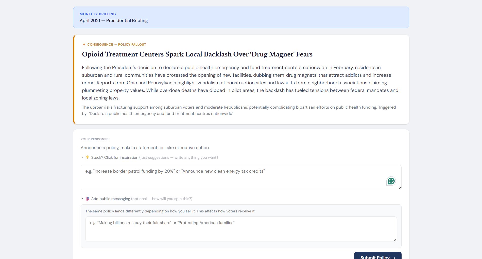Screen dimensions: 482x259
Task: Click 'April 2021 — Presidential Briefing' title
Action: (114, 21)
